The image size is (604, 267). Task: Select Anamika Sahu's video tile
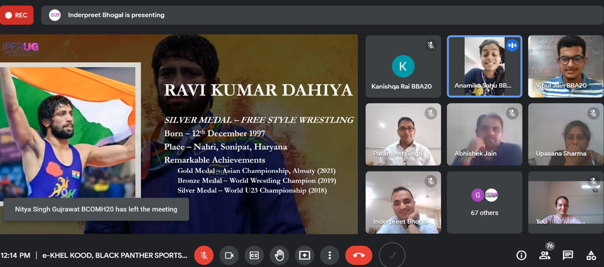pos(484,66)
